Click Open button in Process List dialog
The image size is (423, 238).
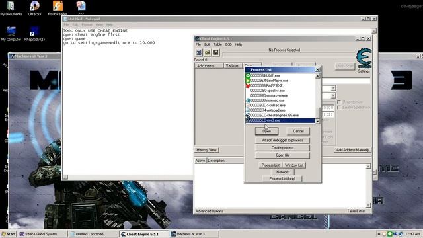click(266, 131)
